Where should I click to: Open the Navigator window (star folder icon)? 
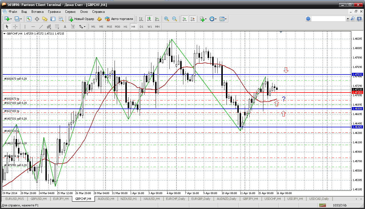(x=45, y=19)
